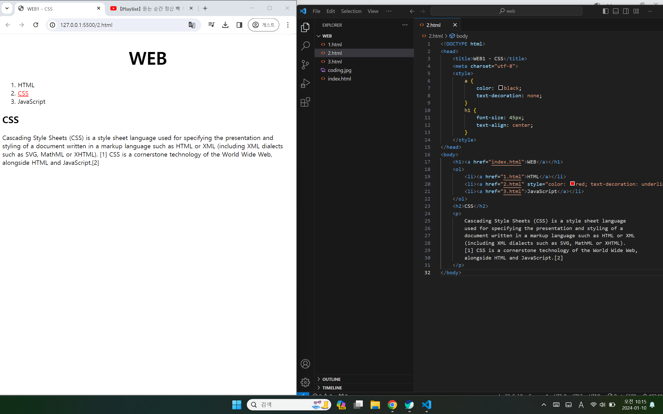Open the Accounts icon in the activity bar
This screenshot has height=414, width=663.
pos(305,364)
